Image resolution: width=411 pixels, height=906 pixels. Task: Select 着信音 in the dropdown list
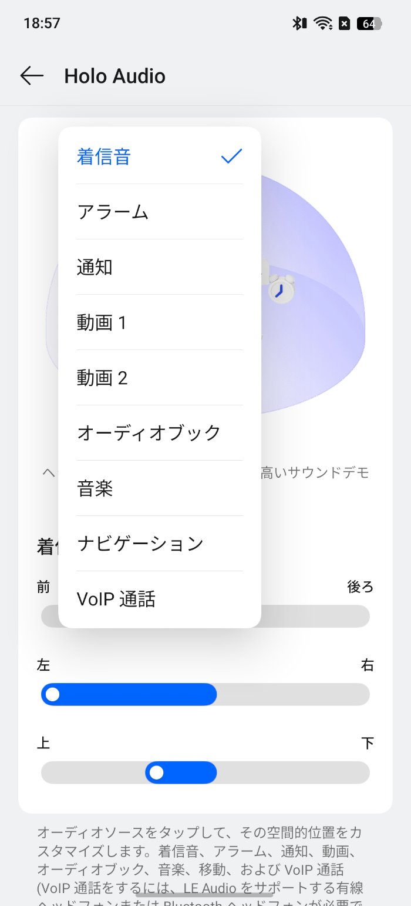[x=160, y=156]
